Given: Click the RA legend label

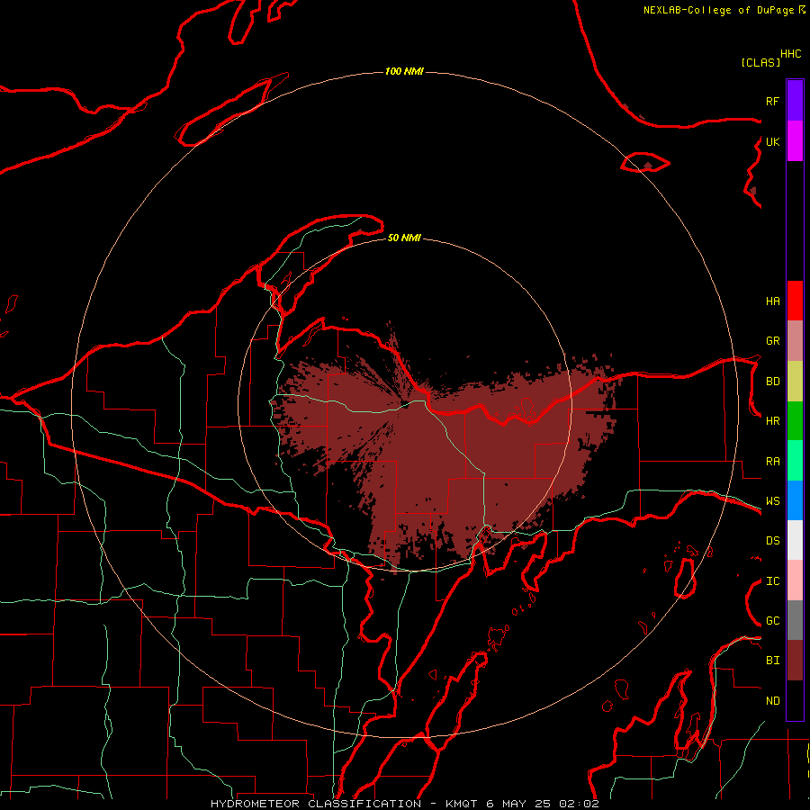Looking at the screenshot, I should pos(772,462).
